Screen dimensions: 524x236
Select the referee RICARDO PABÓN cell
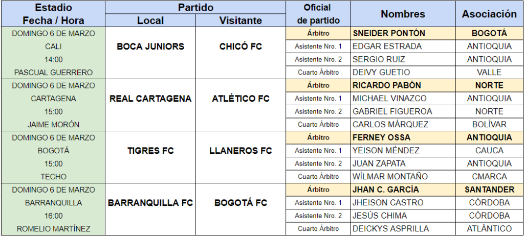(403, 85)
